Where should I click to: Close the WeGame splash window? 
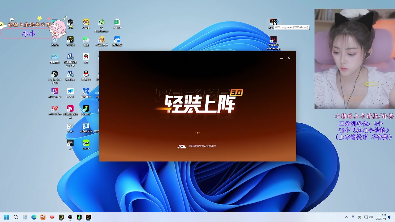tap(289, 58)
